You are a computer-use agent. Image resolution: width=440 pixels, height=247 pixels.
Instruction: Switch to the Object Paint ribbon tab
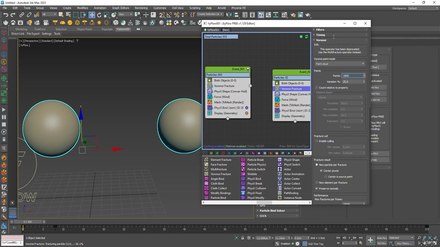[84, 29]
